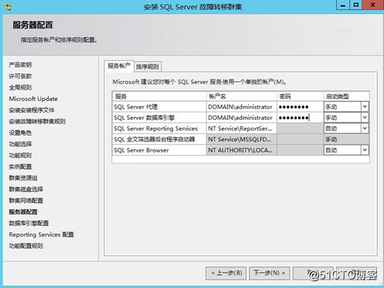Click account name cell for SQL Server 代理
This screenshot has height=288, width=384.
(241, 107)
